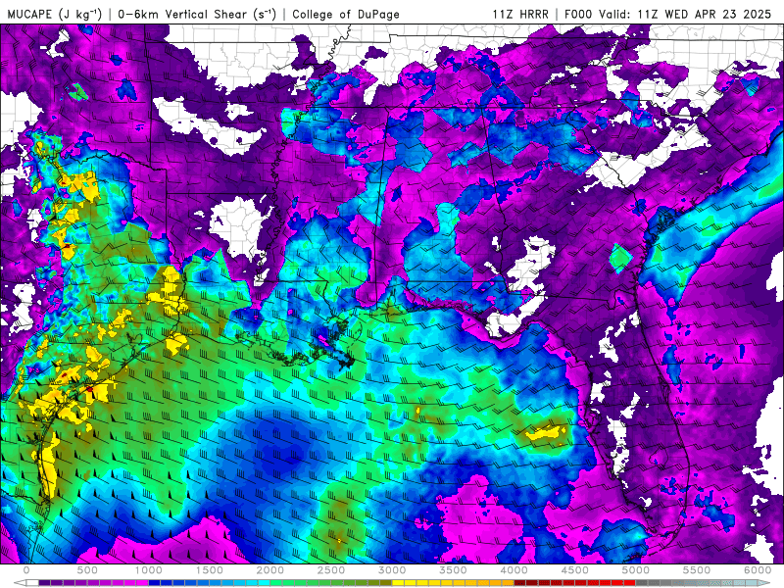
Task: Click the F000 Valid 11Z WED APR 23 2025 text
Action: tap(668, 14)
